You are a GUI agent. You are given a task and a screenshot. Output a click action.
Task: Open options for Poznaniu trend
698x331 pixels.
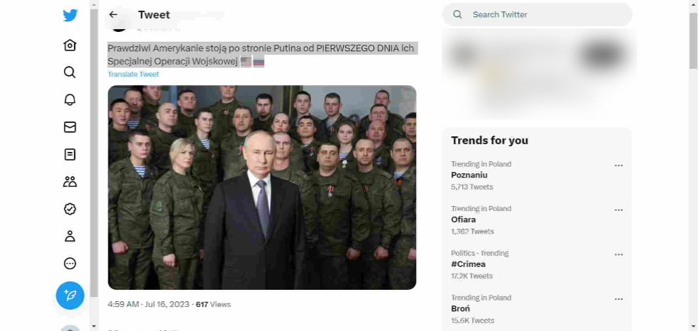[x=618, y=165]
